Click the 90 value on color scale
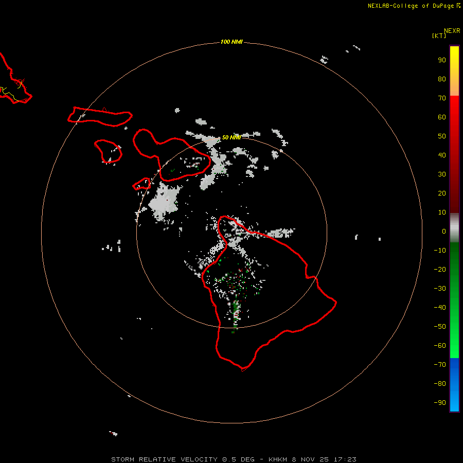Screen dimensions: 463x463 pos(442,60)
